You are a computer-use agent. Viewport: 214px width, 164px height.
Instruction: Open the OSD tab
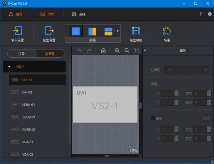tap(47, 14)
